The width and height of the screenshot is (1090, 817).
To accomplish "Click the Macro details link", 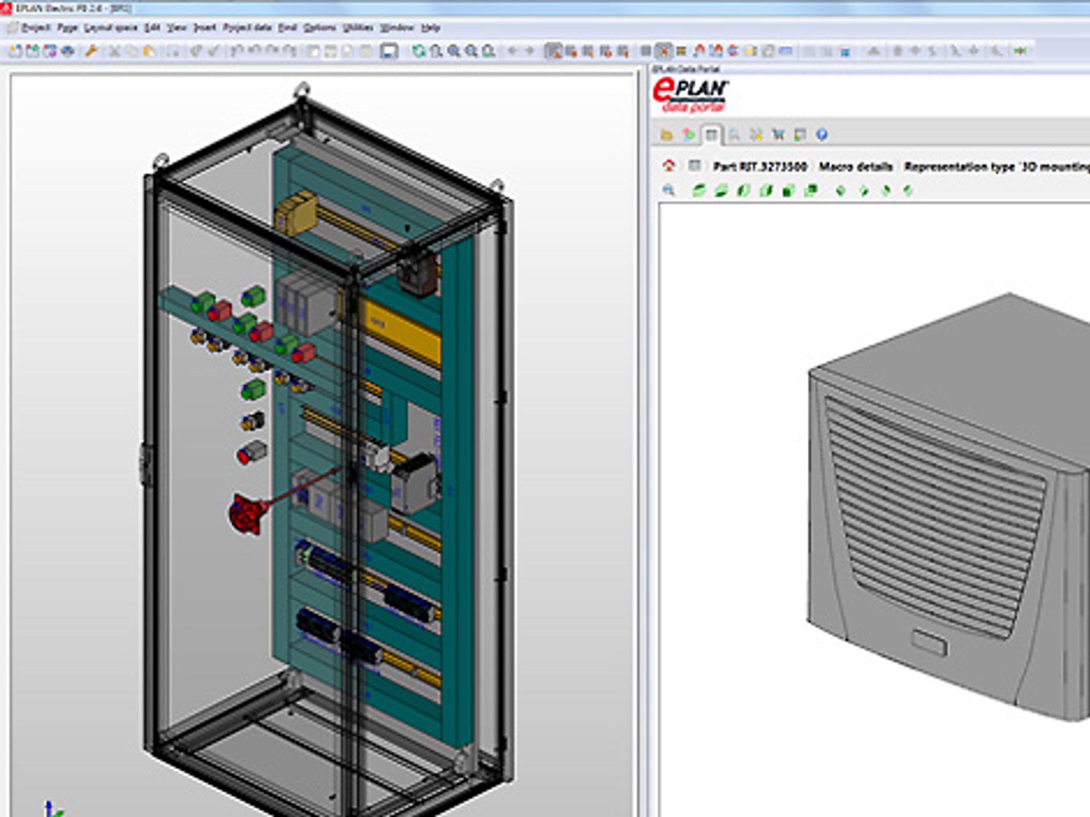I will coord(856,167).
